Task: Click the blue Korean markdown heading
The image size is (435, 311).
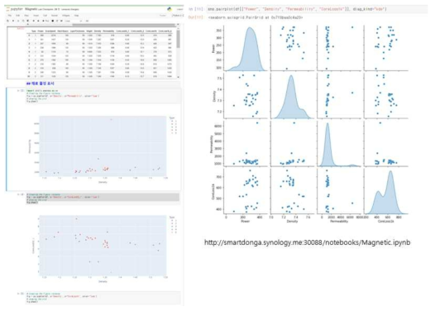Action: pos(40,84)
